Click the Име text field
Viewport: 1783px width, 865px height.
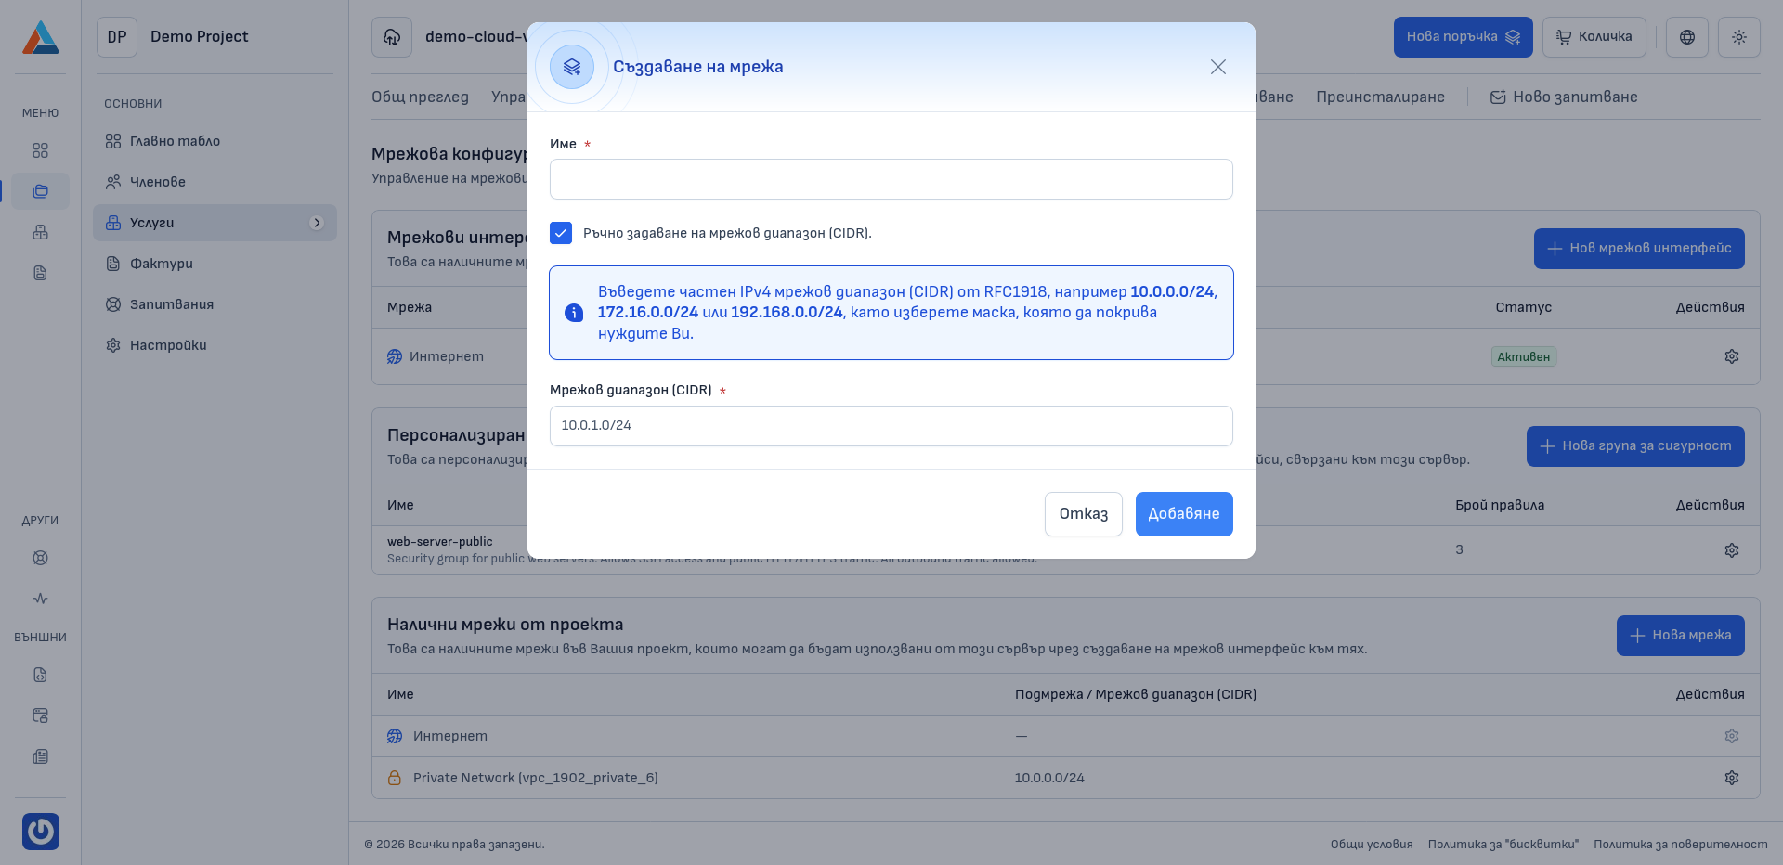891,179
